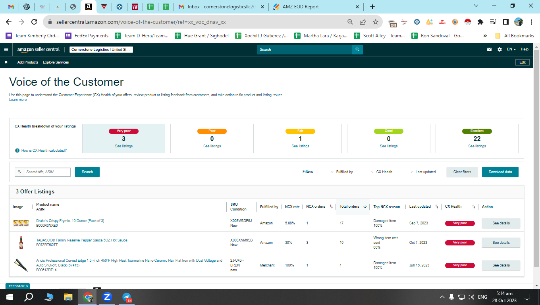Open the seller messages envelope icon
The width and height of the screenshot is (540, 305).
pyautogui.click(x=489, y=50)
